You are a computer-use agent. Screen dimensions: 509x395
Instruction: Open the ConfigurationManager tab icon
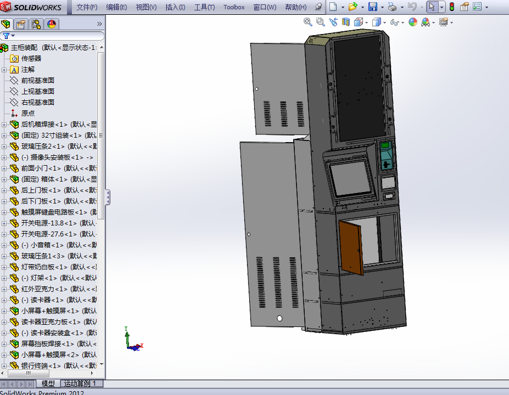coord(36,24)
